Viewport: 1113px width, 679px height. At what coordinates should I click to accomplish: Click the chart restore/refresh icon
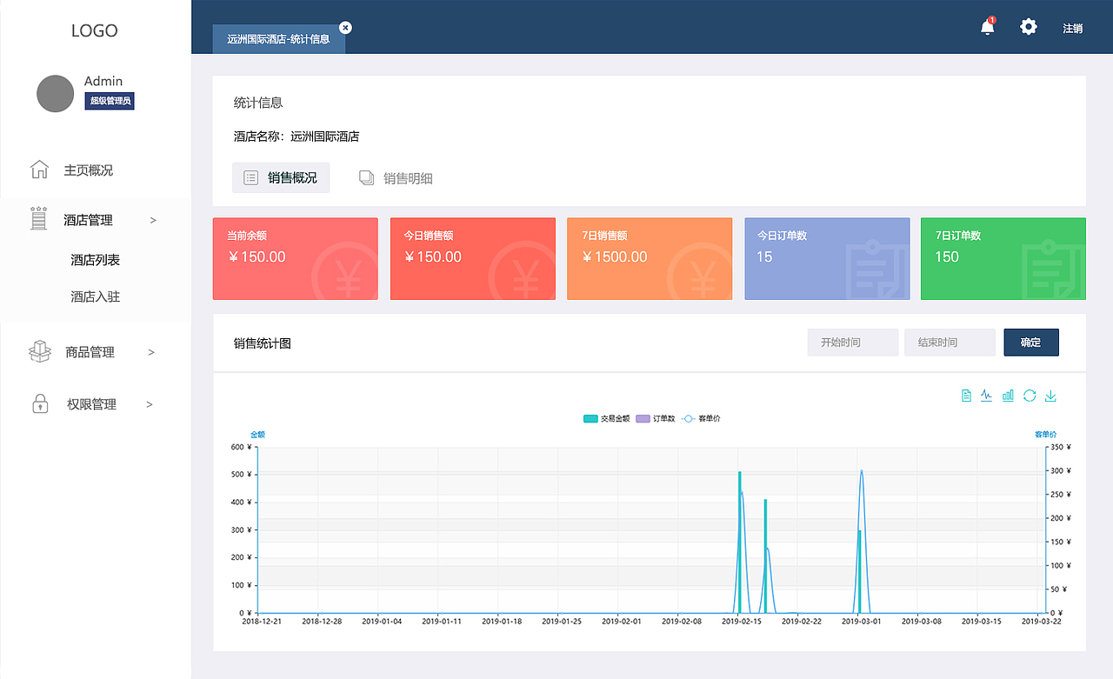1030,396
